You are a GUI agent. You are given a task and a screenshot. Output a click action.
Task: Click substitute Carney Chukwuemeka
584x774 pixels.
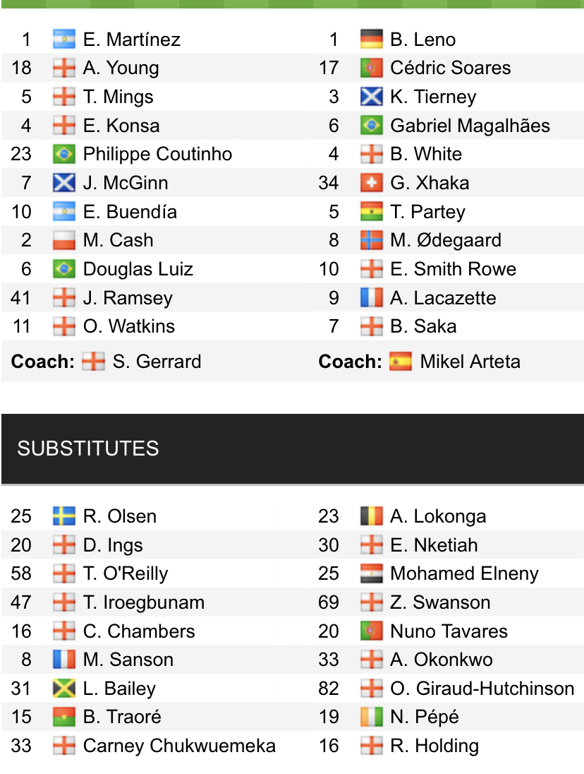(179, 746)
